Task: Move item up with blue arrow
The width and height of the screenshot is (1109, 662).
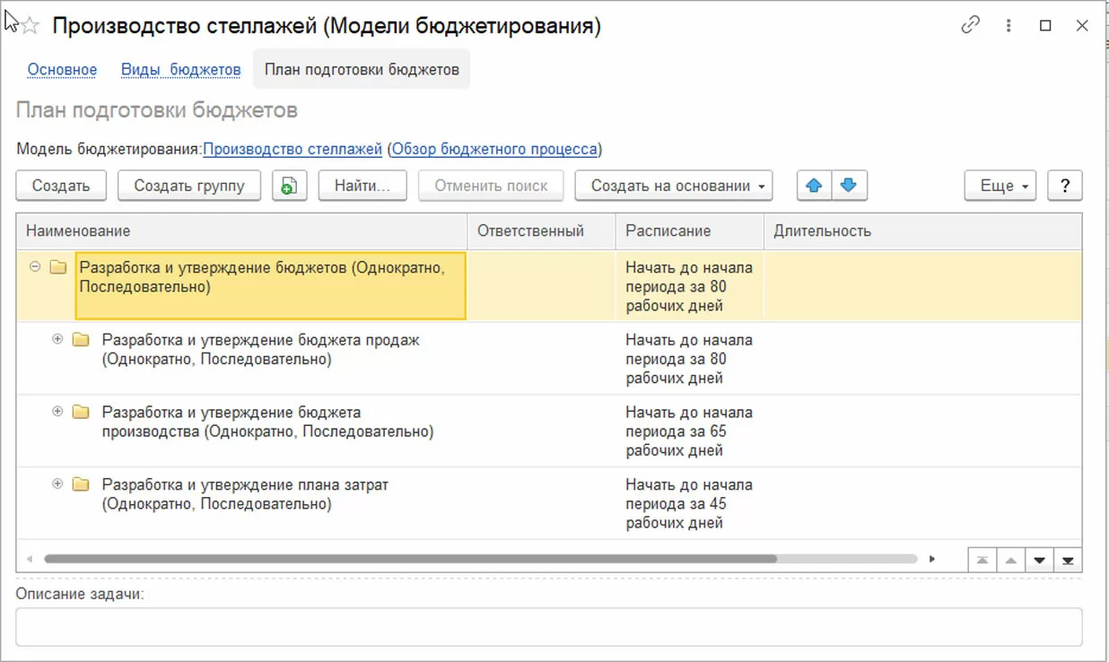Action: (x=815, y=186)
